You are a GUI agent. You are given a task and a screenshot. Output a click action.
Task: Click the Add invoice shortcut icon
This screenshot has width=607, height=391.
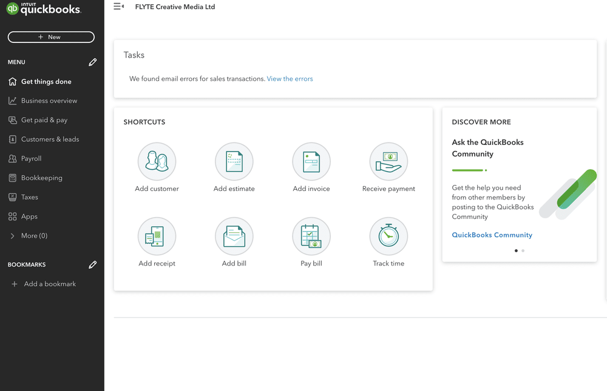(x=311, y=161)
